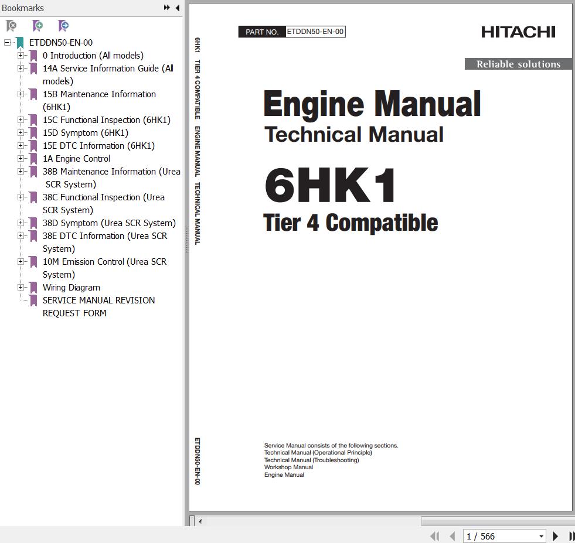Click bookmark icon beside 38E DTC Information
The width and height of the screenshot is (575, 543).
pyautogui.click(x=33, y=236)
